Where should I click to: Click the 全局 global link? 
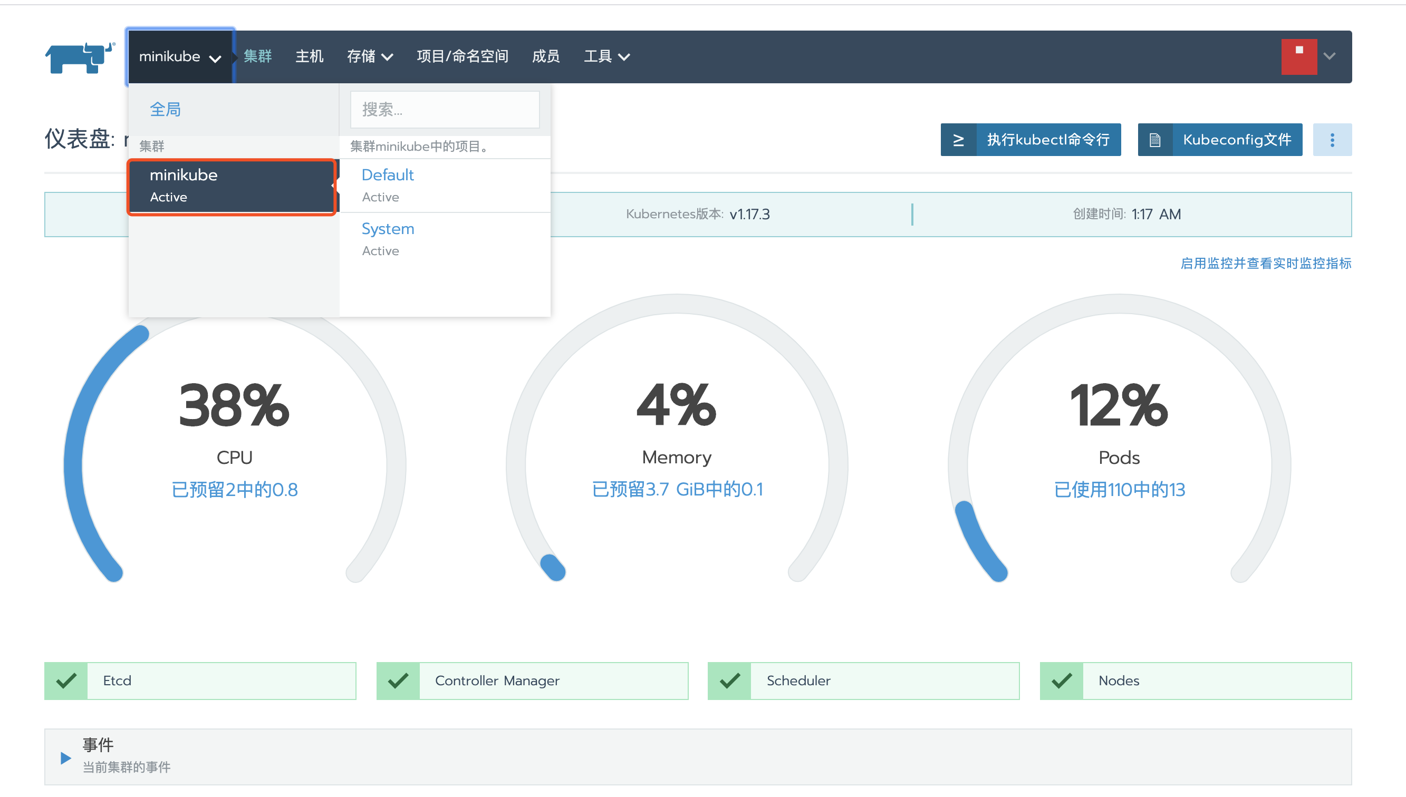166,110
